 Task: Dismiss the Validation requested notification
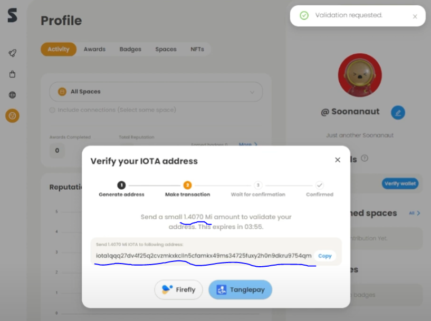coord(415,16)
